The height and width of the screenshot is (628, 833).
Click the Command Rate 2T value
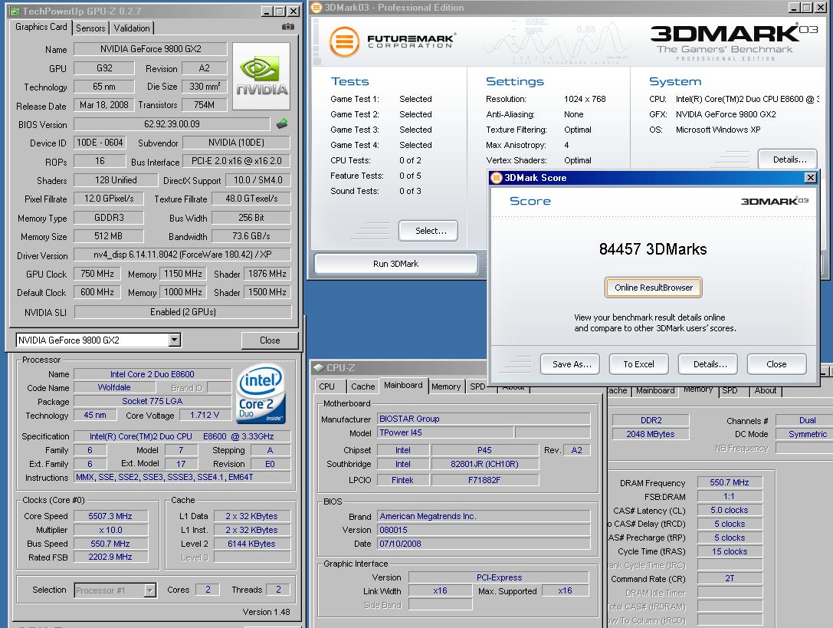pyautogui.click(x=730, y=578)
